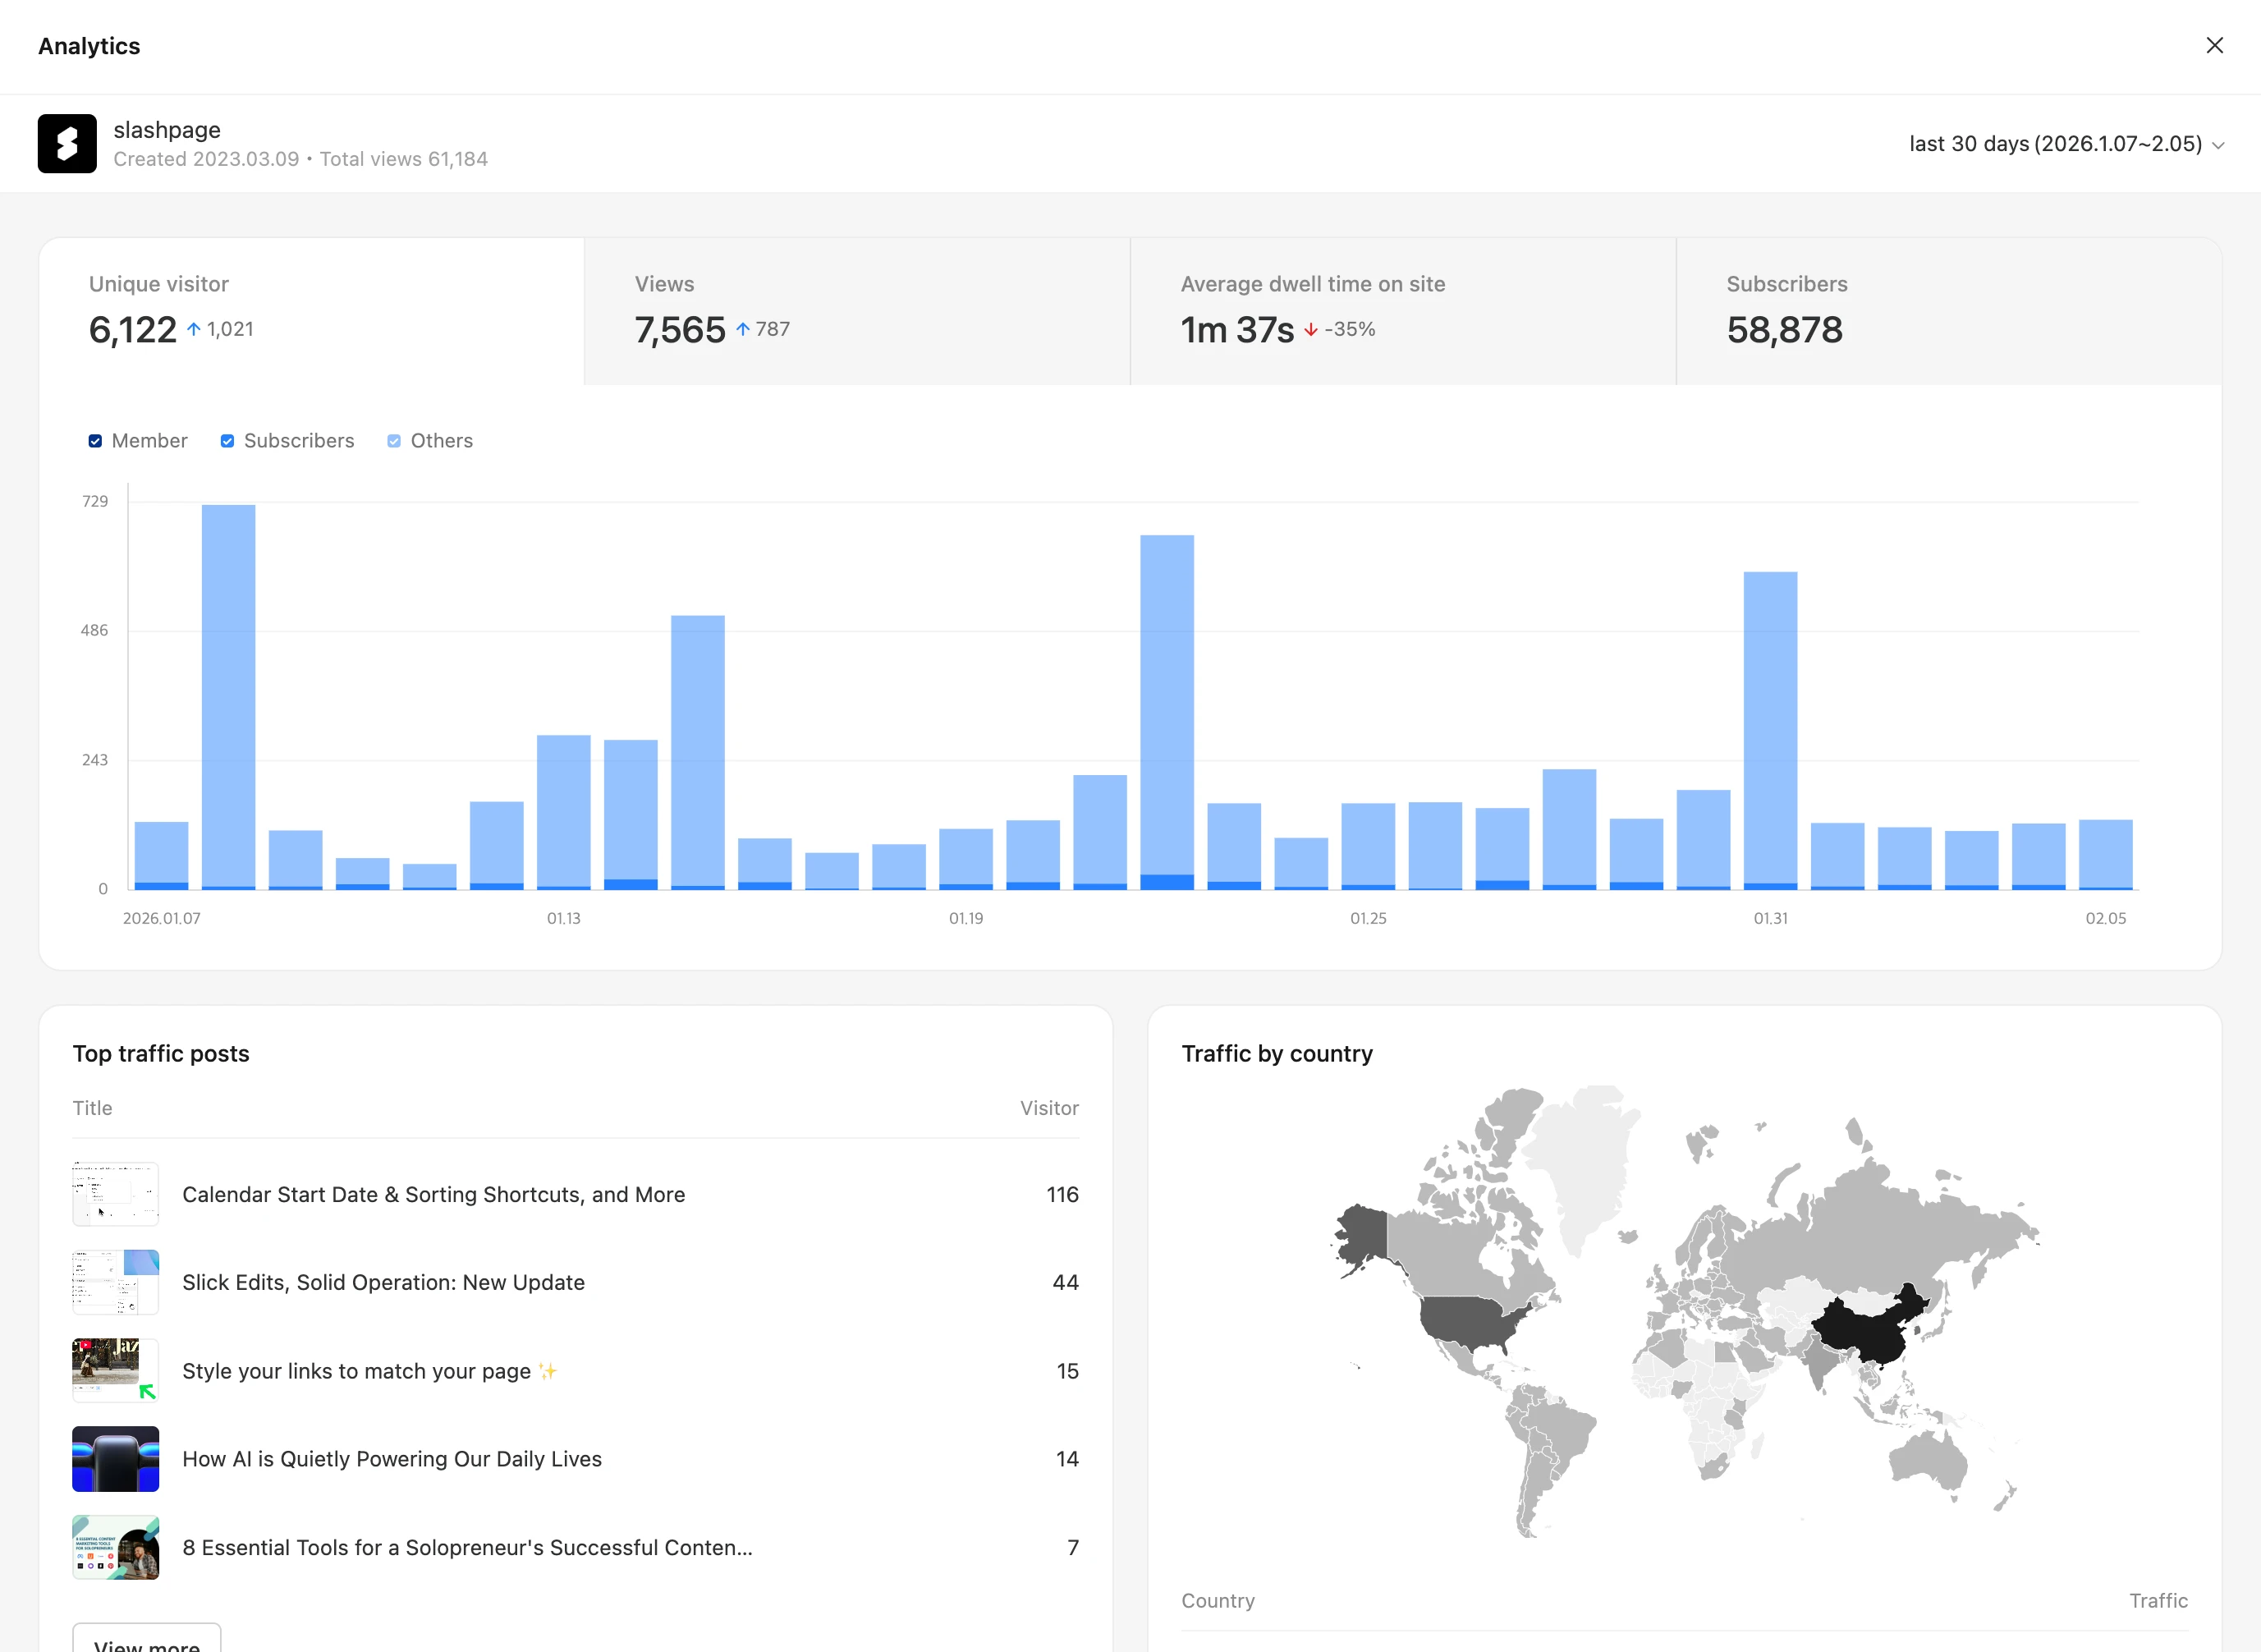
Task: Click United States on the traffic map
Action: [x=1468, y=1320]
